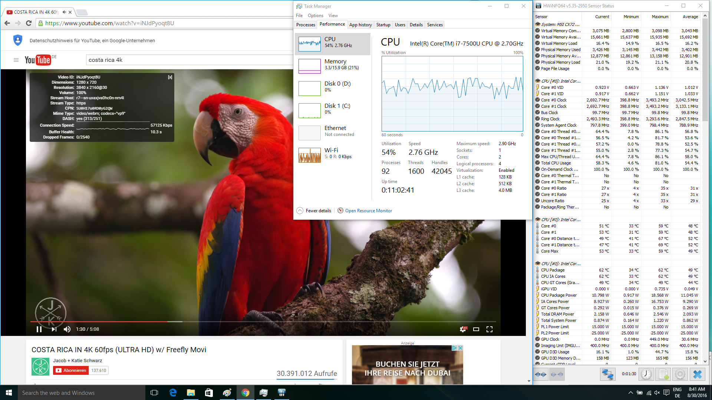This screenshot has width=712, height=400.
Task: Switch to the Processes tab
Action: pos(306,25)
